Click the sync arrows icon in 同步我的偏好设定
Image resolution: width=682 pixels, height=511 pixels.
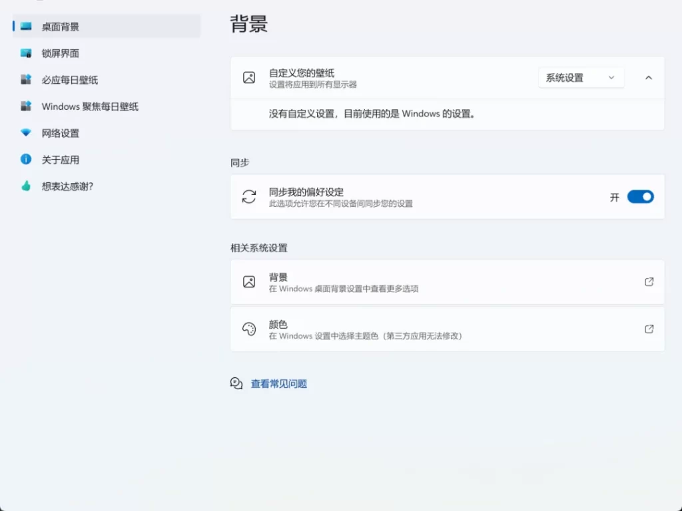point(249,196)
